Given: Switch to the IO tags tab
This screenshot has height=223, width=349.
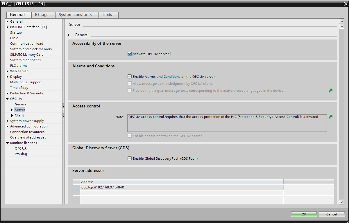Looking at the screenshot, I should pyautogui.click(x=42, y=15).
